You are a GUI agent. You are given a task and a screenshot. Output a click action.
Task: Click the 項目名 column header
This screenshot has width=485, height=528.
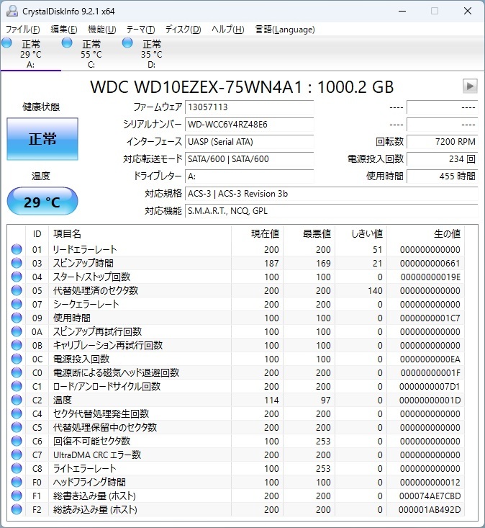point(140,233)
